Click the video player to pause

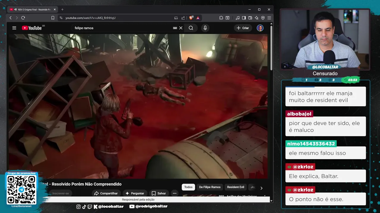pos(138,106)
